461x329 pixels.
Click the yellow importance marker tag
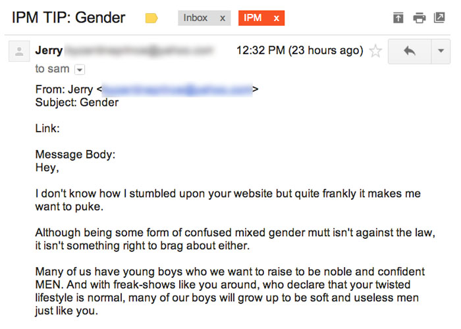tap(151, 18)
